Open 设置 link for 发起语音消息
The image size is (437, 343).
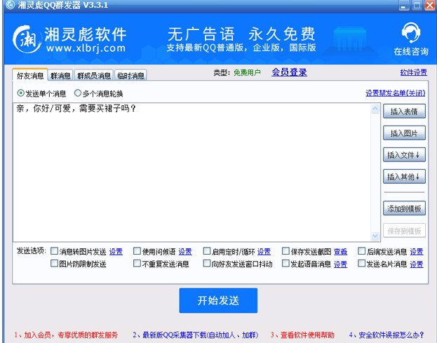coord(341,264)
